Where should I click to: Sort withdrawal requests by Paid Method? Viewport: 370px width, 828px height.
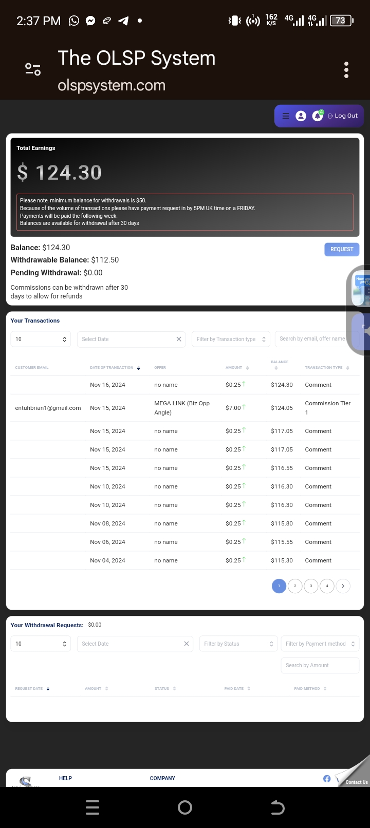[310, 689]
